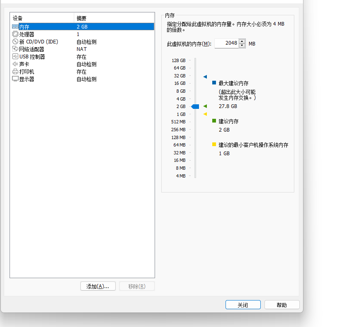Click the 添加(A)... button

point(98,286)
